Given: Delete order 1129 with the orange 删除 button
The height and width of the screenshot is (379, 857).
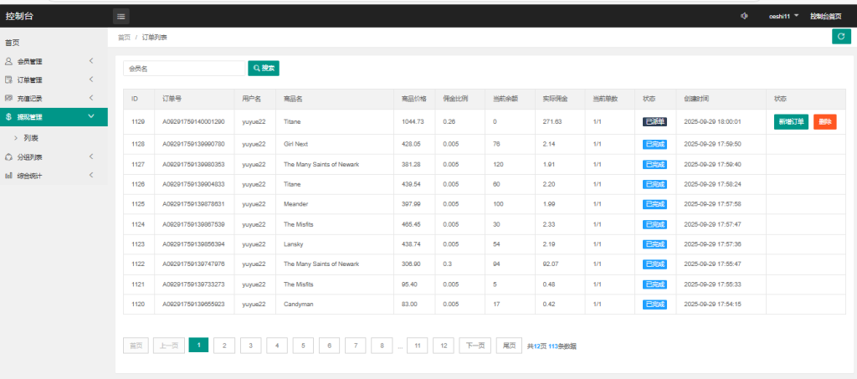Looking at the screenshot, I should pyautogui.click(x=824, y=121).
